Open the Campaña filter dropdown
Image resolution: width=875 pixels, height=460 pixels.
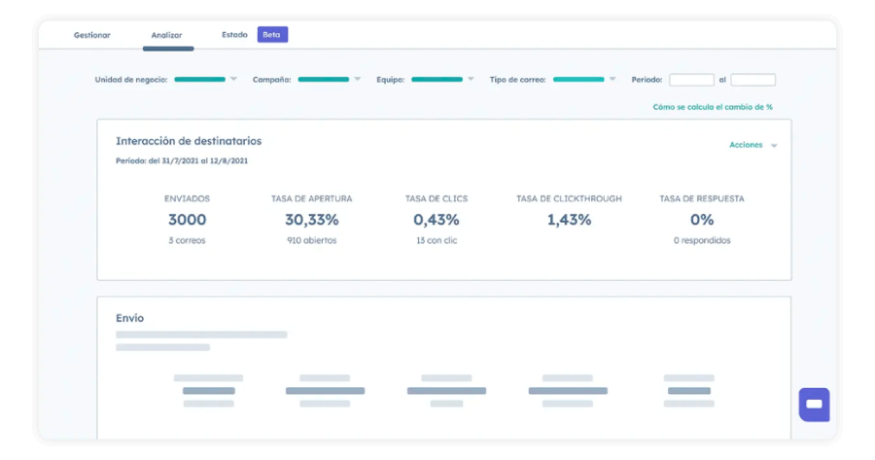tap(330, 80)
